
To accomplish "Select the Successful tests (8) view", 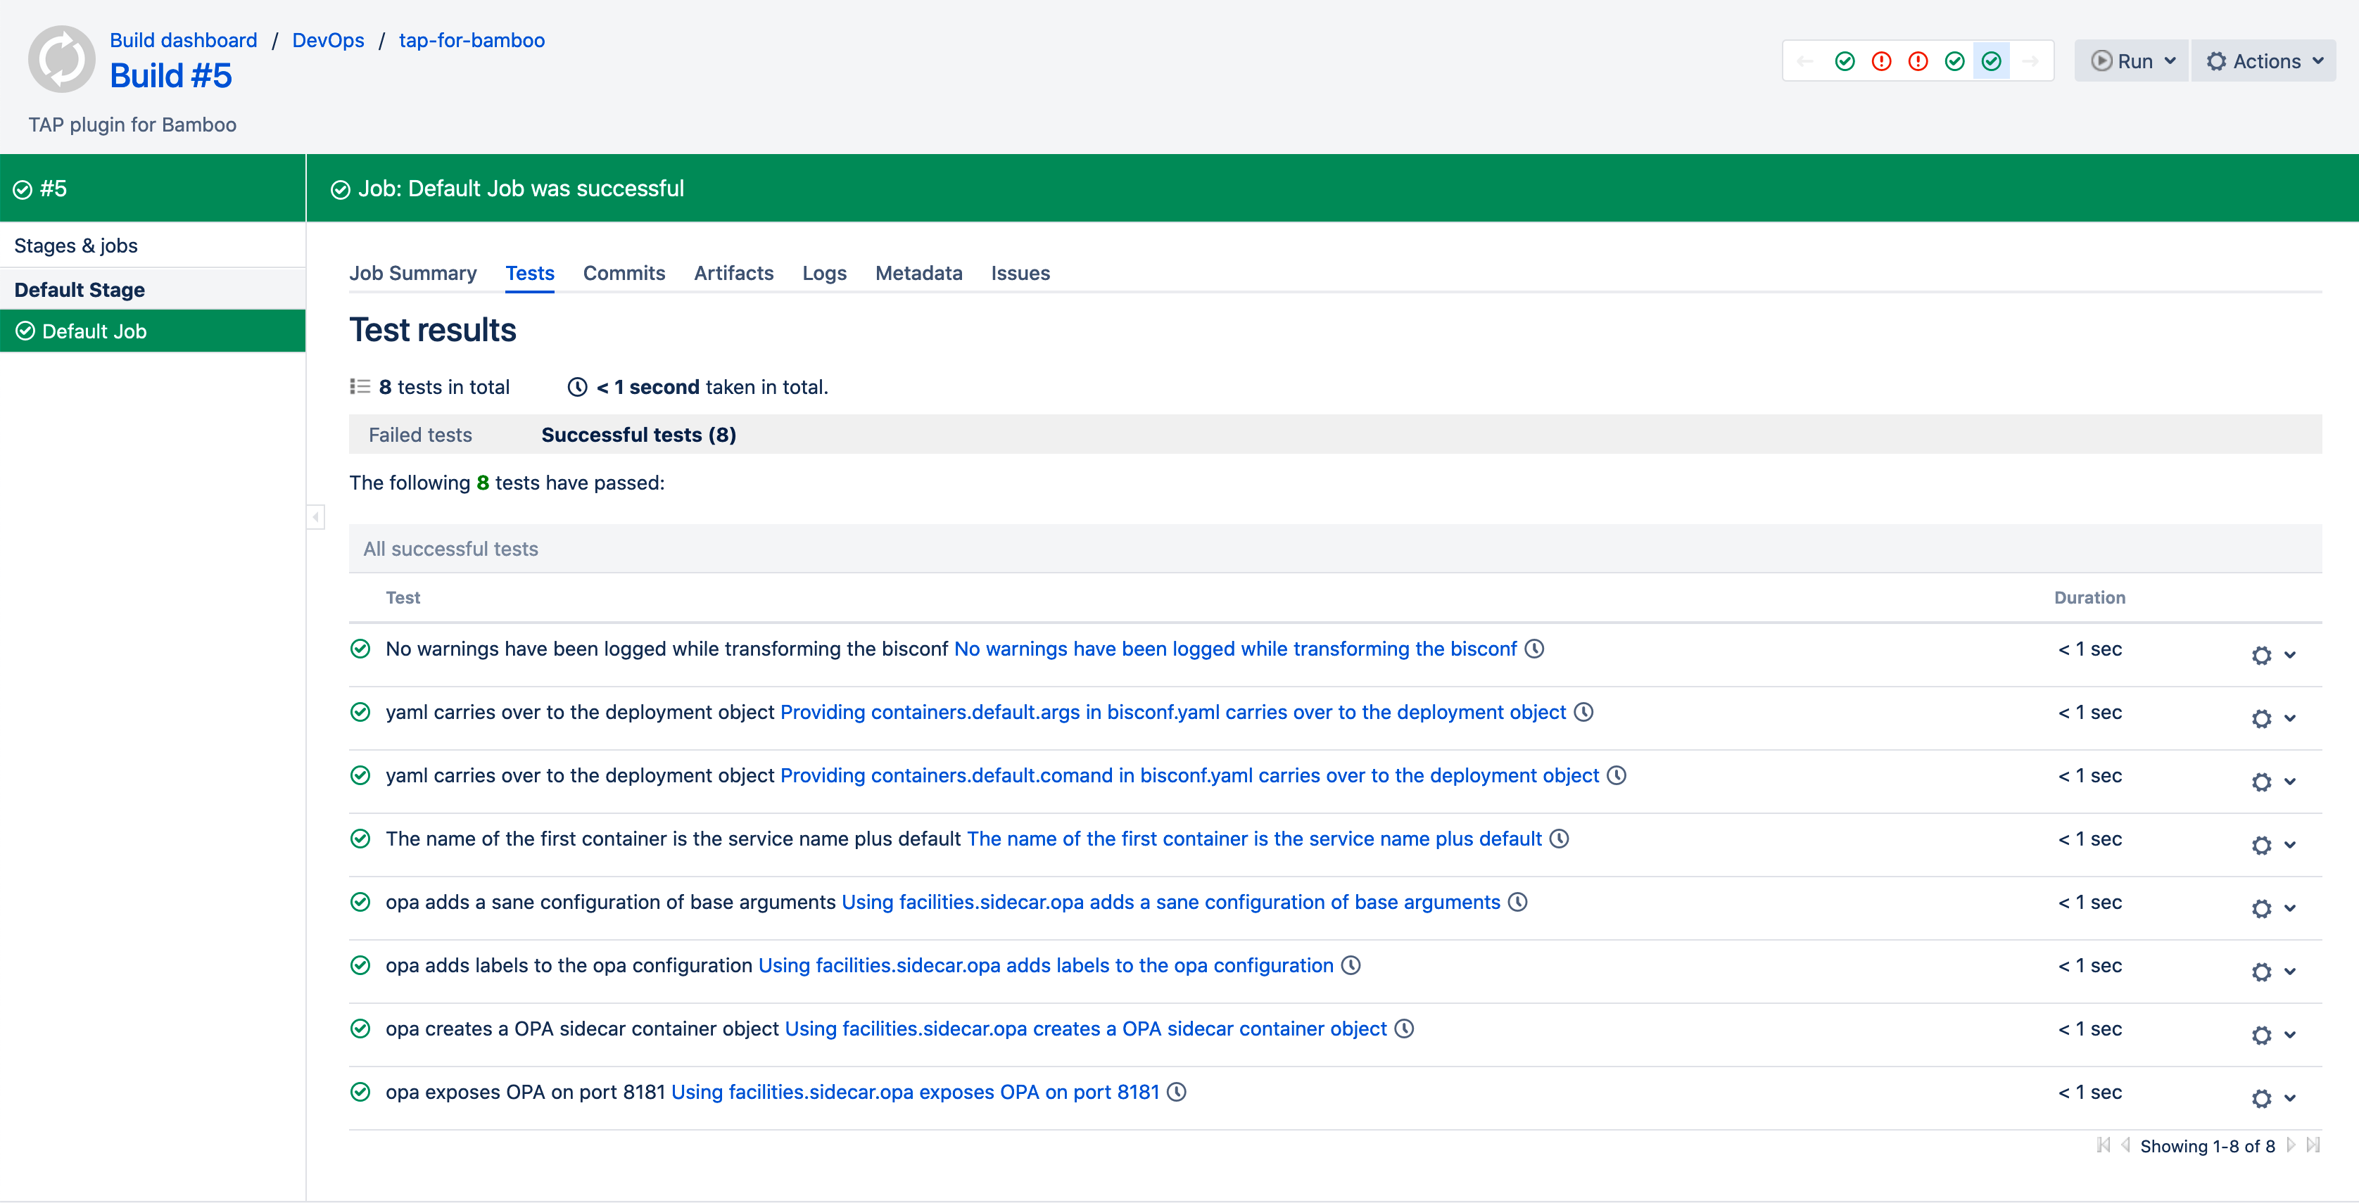I will 638,435.
